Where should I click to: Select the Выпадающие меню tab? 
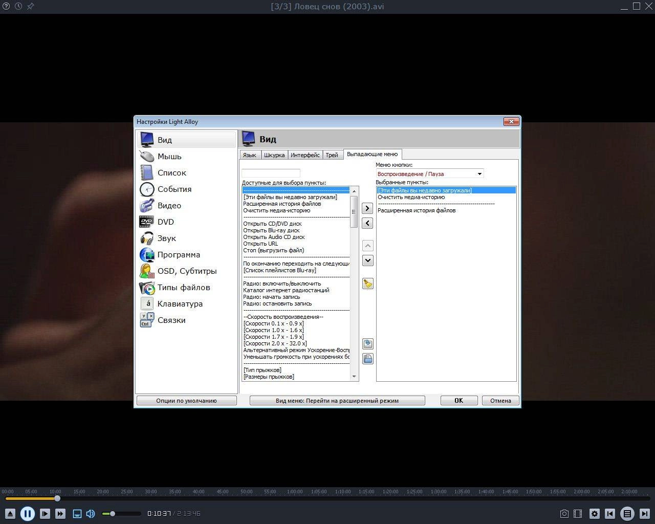[x=372, y=154]
